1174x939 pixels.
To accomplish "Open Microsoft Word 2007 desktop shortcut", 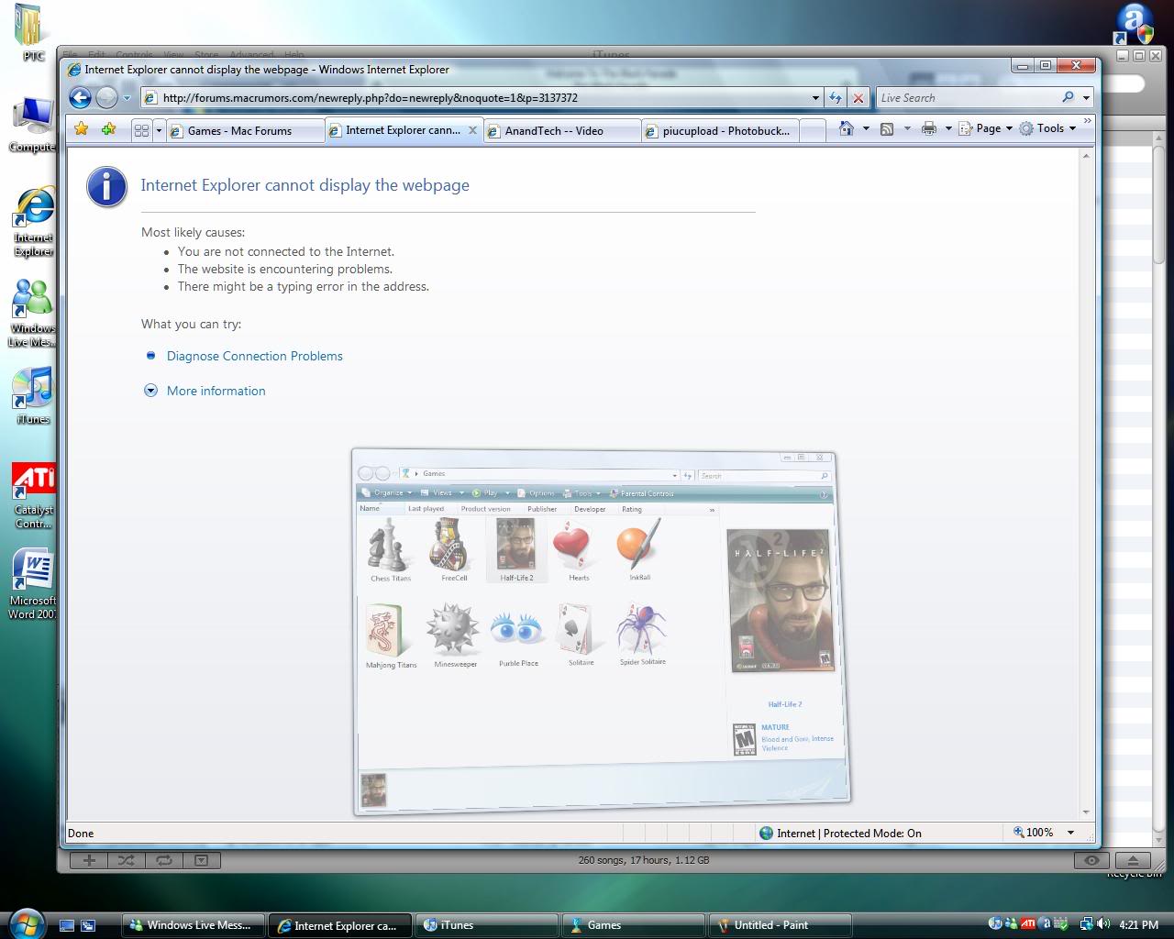I will [33, 584].
